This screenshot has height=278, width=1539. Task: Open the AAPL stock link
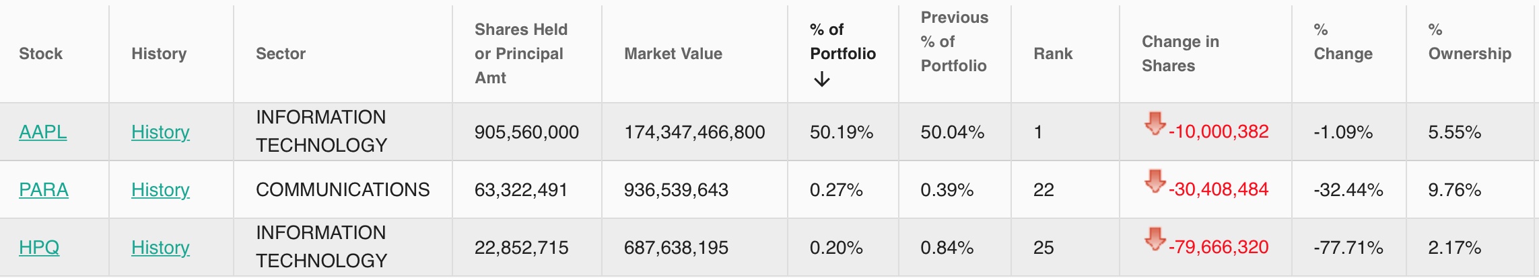tap(42, 132)
